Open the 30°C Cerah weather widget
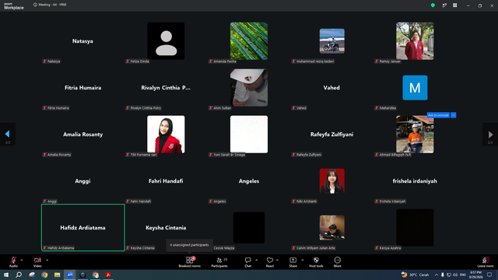 415,275
